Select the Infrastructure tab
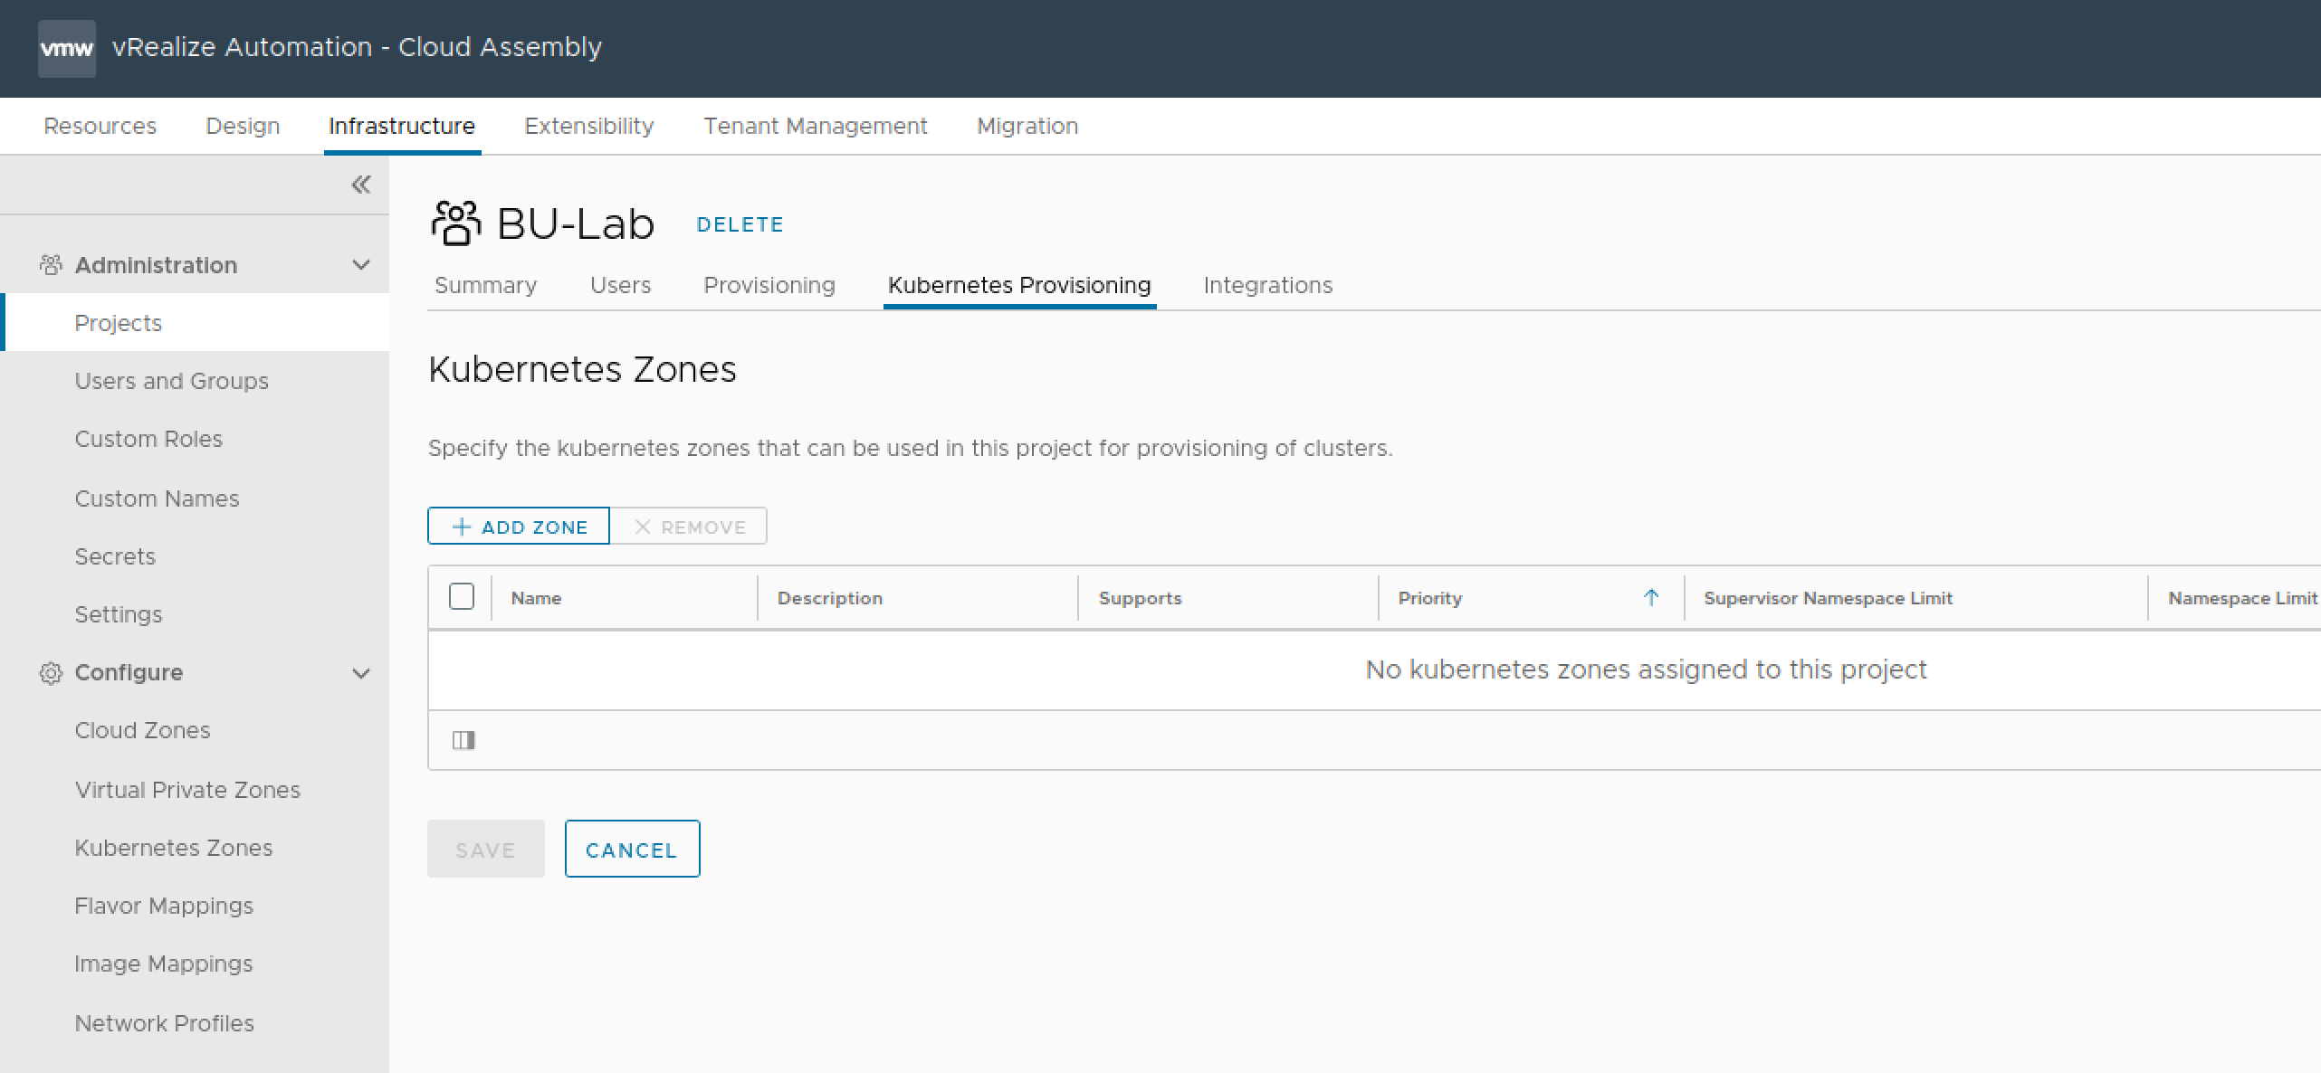 (402, 126)
